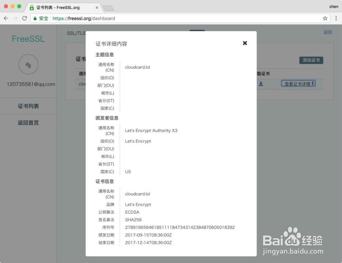Click the macOS yellow minimize button
The width and height of the screenshot is (342, 263).
tap(13, 6)
